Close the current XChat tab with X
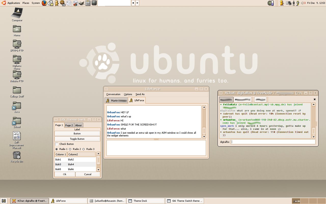 coord(315,99)
